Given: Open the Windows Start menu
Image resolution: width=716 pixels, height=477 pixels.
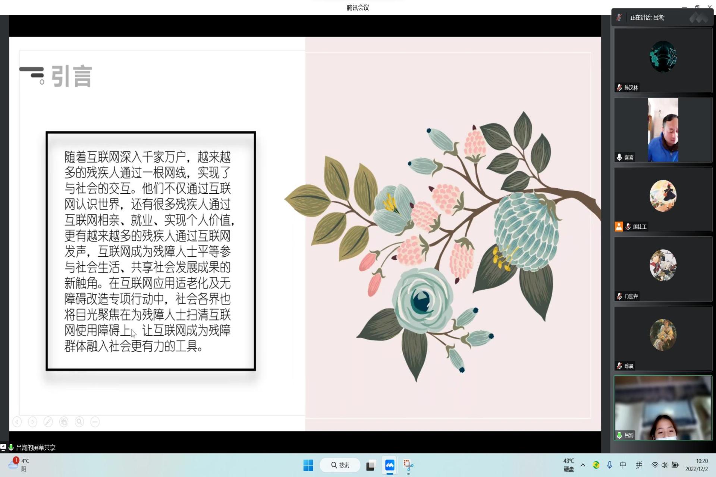Looking at the screenshot, I should tap(308, 465).
